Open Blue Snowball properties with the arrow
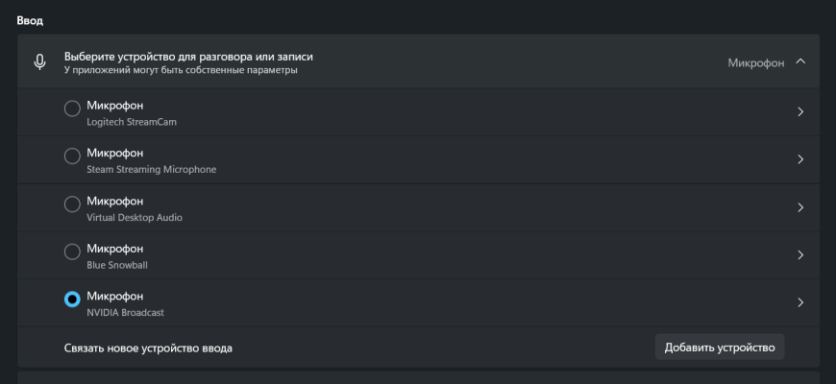Screen dimensions: 836x384 (799, 255)
